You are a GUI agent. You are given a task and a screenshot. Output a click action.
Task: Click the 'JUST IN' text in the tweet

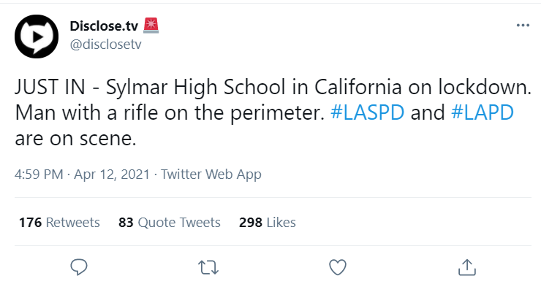[x=50, y=87]
